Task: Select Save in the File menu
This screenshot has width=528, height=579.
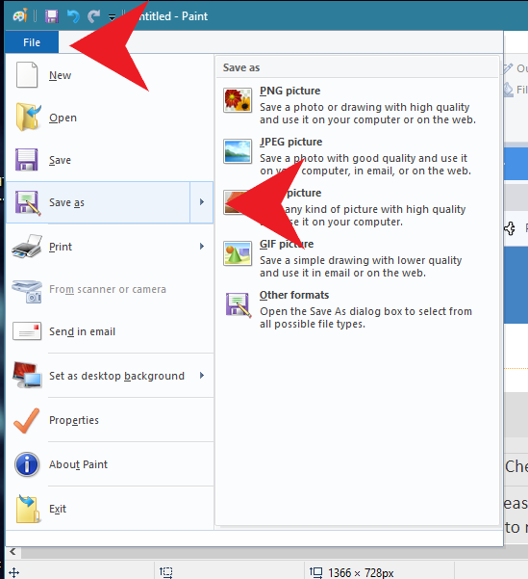Action: 110,160
